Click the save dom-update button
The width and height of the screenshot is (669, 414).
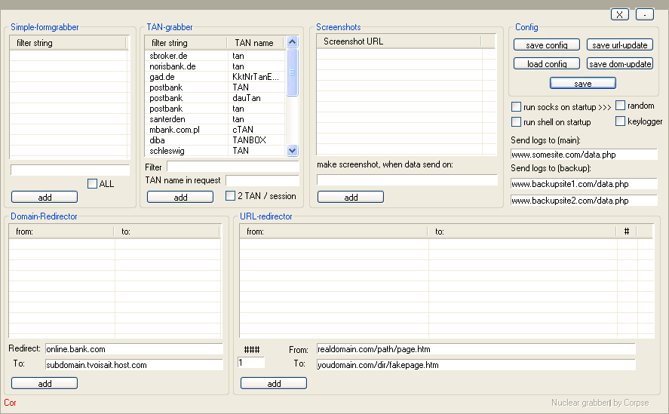point(619,64)
